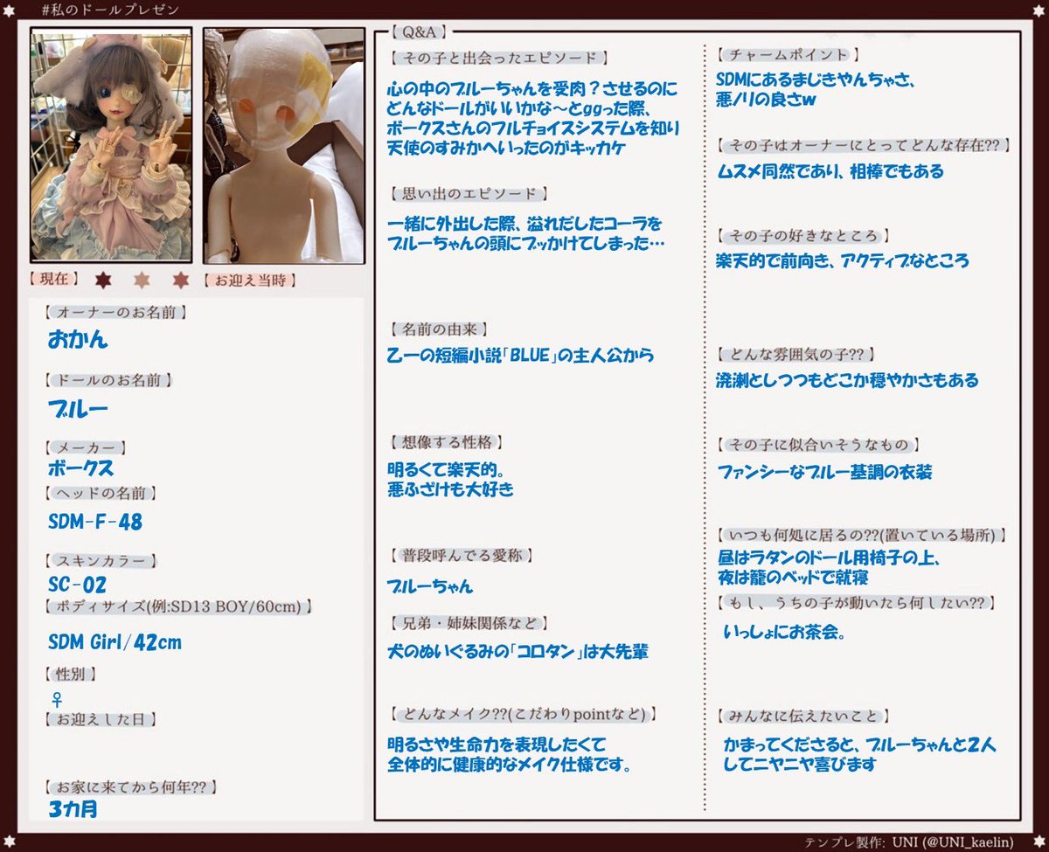This screenshot has width=1049, height=852.
Task: Click the brown star beside 【お迎え当時】
Action: pyautogui.click(x=181, y=281)
